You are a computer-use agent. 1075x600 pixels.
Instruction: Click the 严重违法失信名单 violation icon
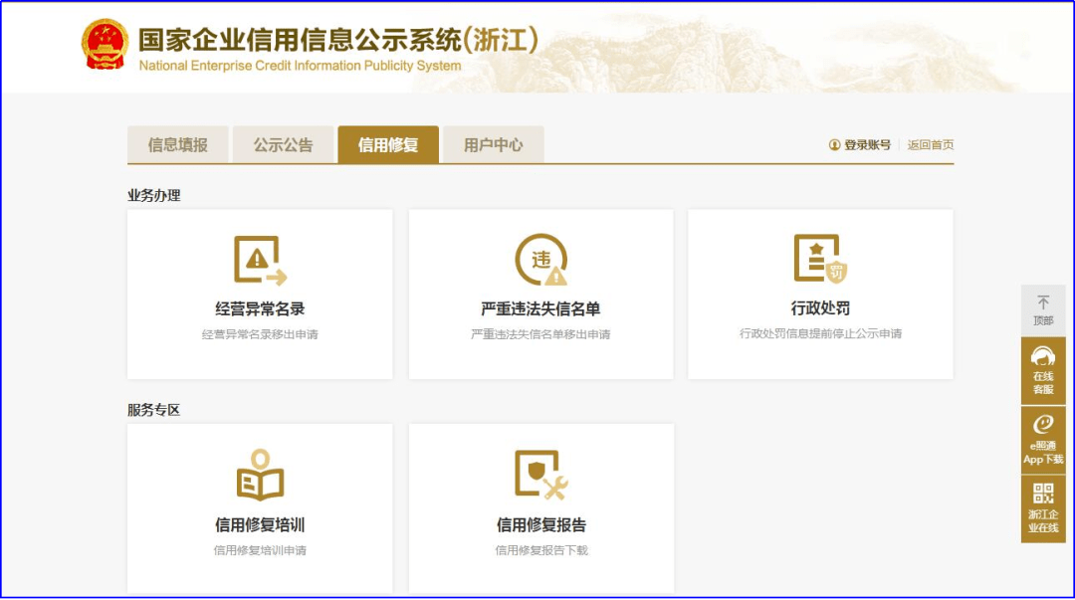point(538,260)
